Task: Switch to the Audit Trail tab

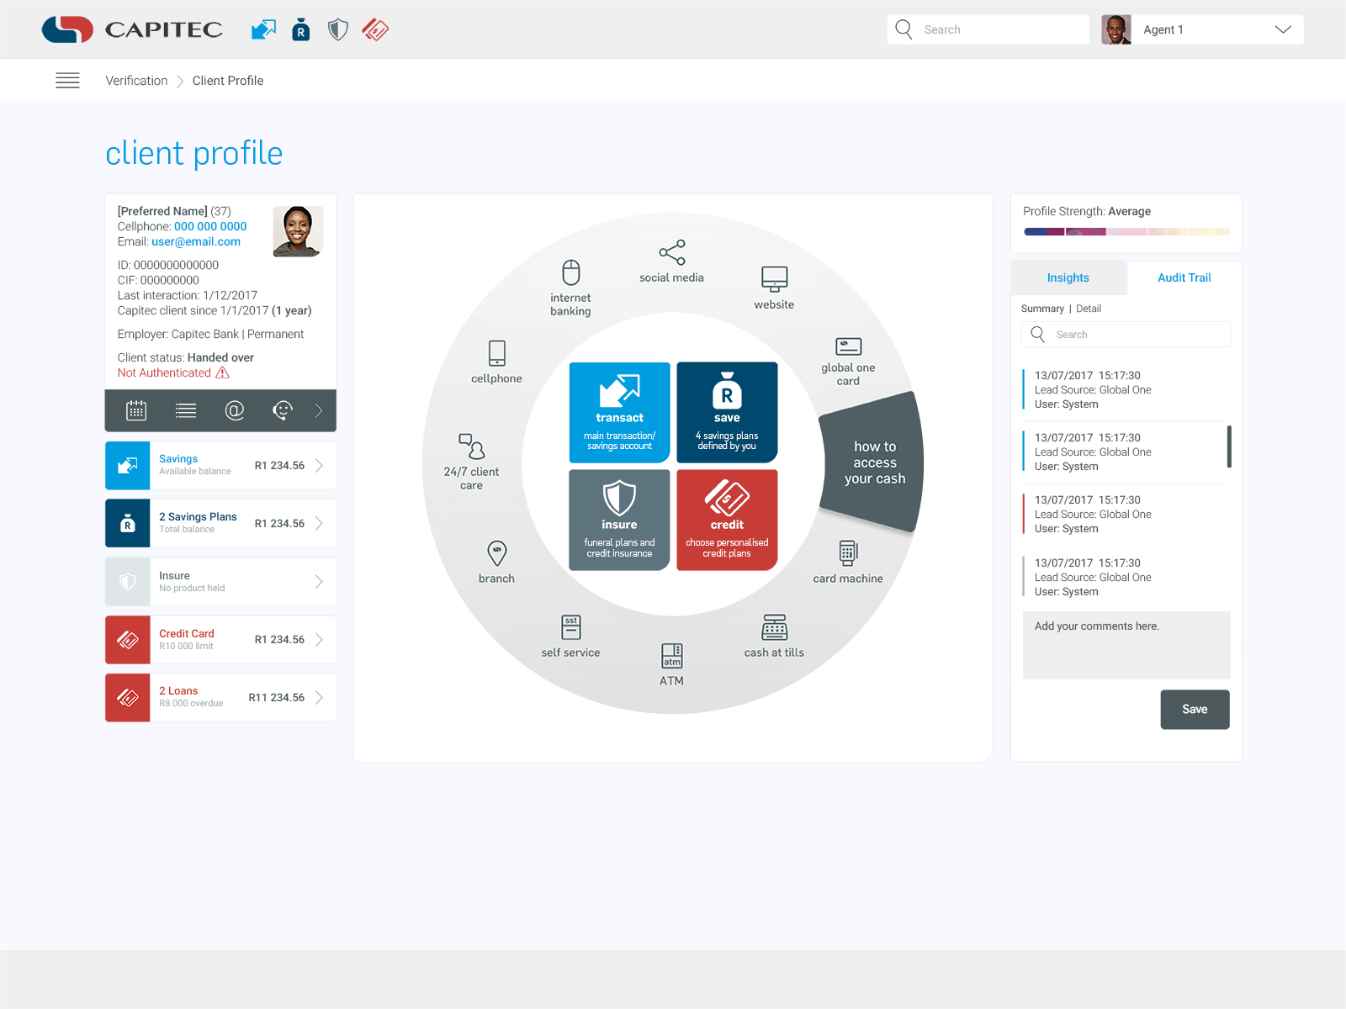Action: pyautogui.click(x=1184, y=277)
